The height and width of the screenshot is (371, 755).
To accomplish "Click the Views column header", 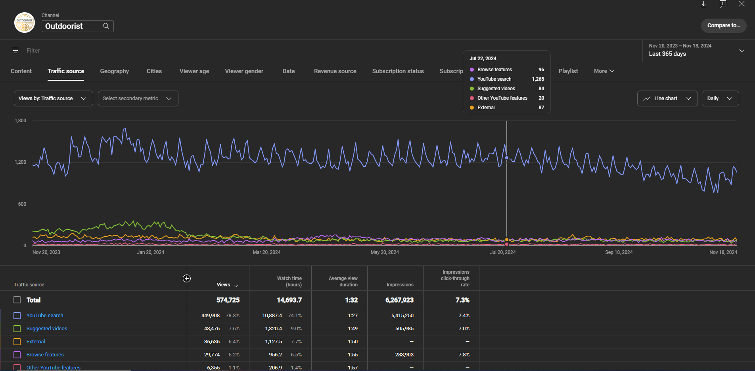I will [x=223, y=285].
